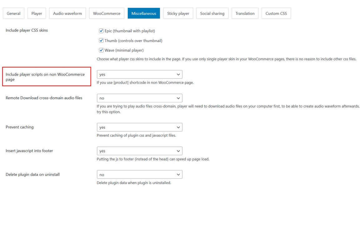The height and width of the screenshot is (242, 360).
Task: Switch to Social sharing tab
Action: pos(212,13)
